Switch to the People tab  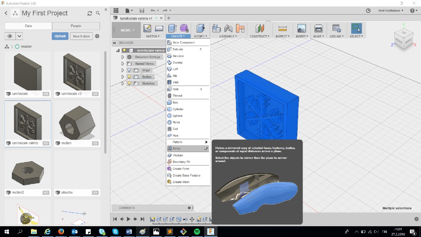point(76,26)
